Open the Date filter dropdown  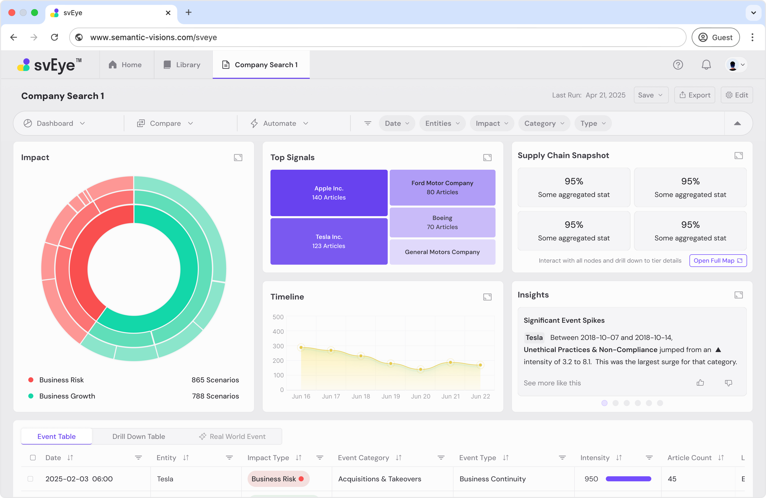397,123
